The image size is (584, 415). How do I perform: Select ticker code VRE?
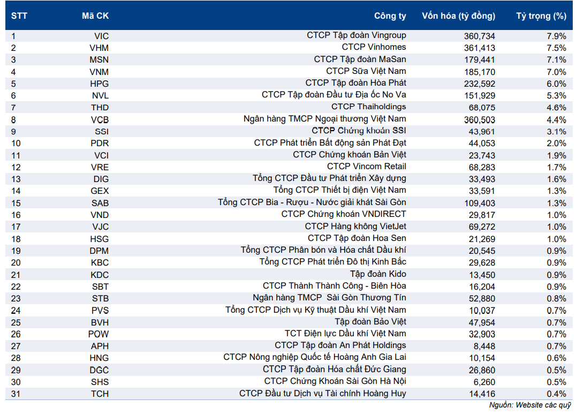point(100,168)
